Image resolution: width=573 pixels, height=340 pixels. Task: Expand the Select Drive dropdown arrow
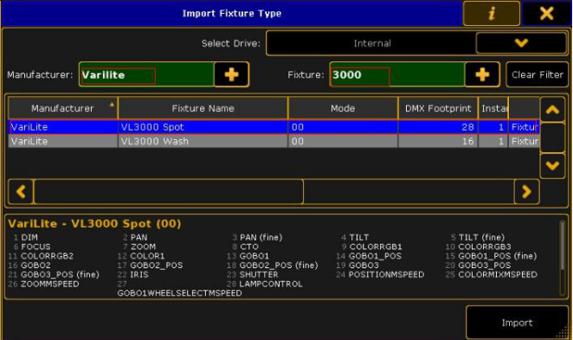pyautogui.click(x=521, y=43)
